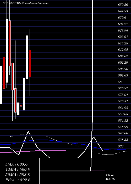Click the tallest white candlestick body

(7, 51)
